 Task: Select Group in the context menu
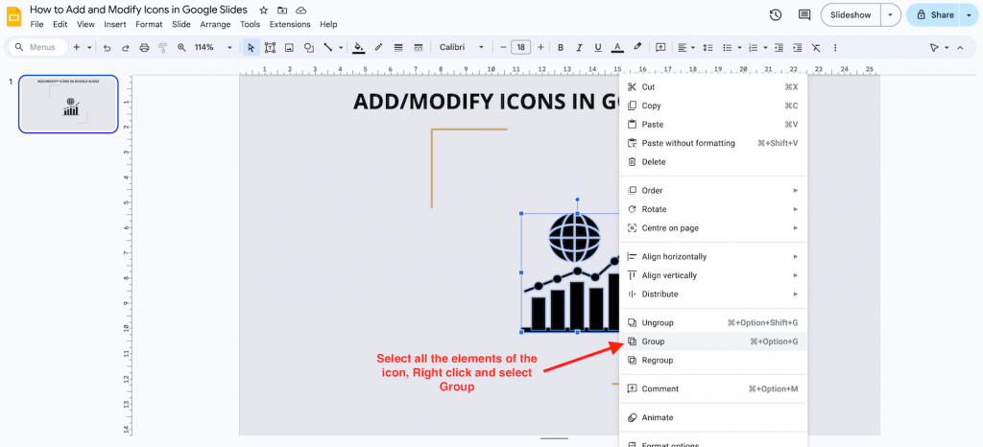click(653, 341)
